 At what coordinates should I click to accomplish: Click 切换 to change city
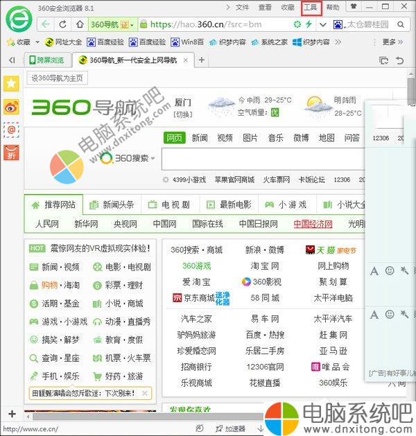(183, 114)
